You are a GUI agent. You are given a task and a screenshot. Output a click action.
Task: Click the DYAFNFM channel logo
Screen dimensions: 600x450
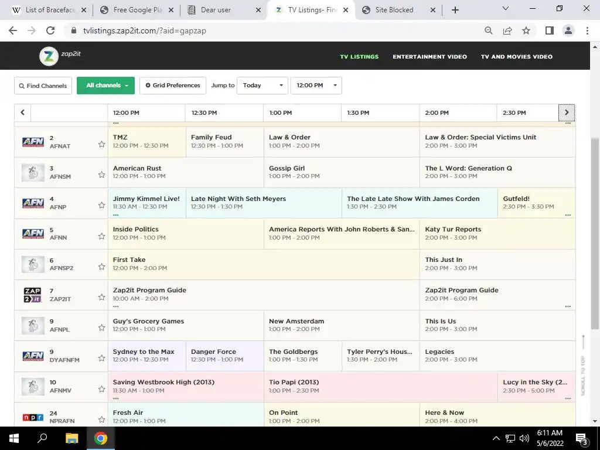tap(33, 356)
